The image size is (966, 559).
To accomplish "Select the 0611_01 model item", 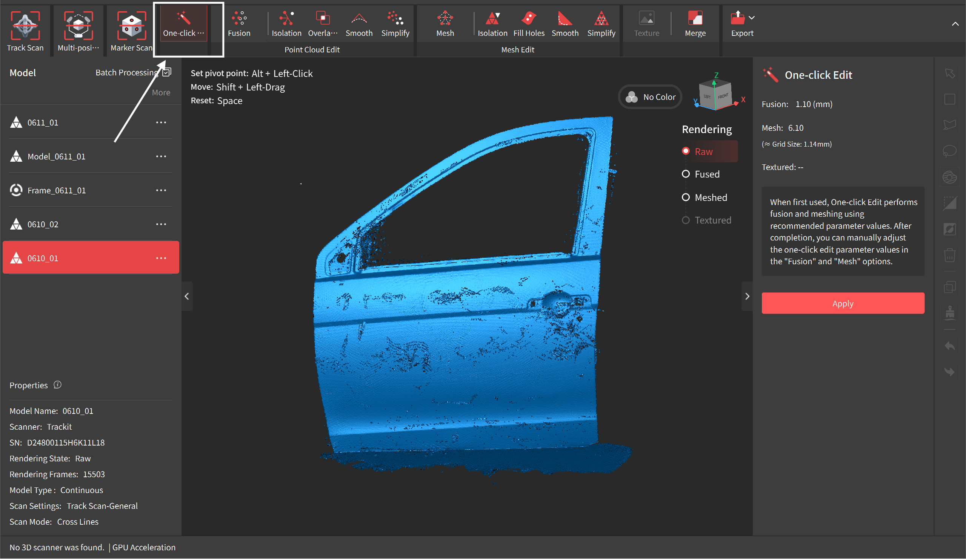I will click(x=91, y=123).
